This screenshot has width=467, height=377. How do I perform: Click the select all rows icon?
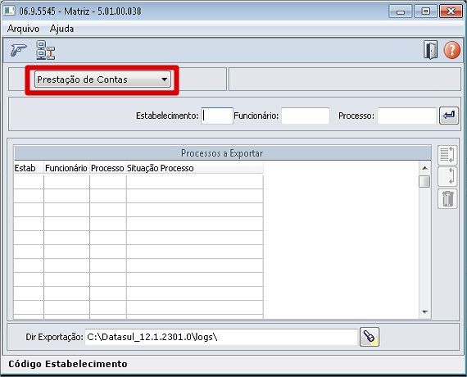pyautogui.click(x=447, y=155)
